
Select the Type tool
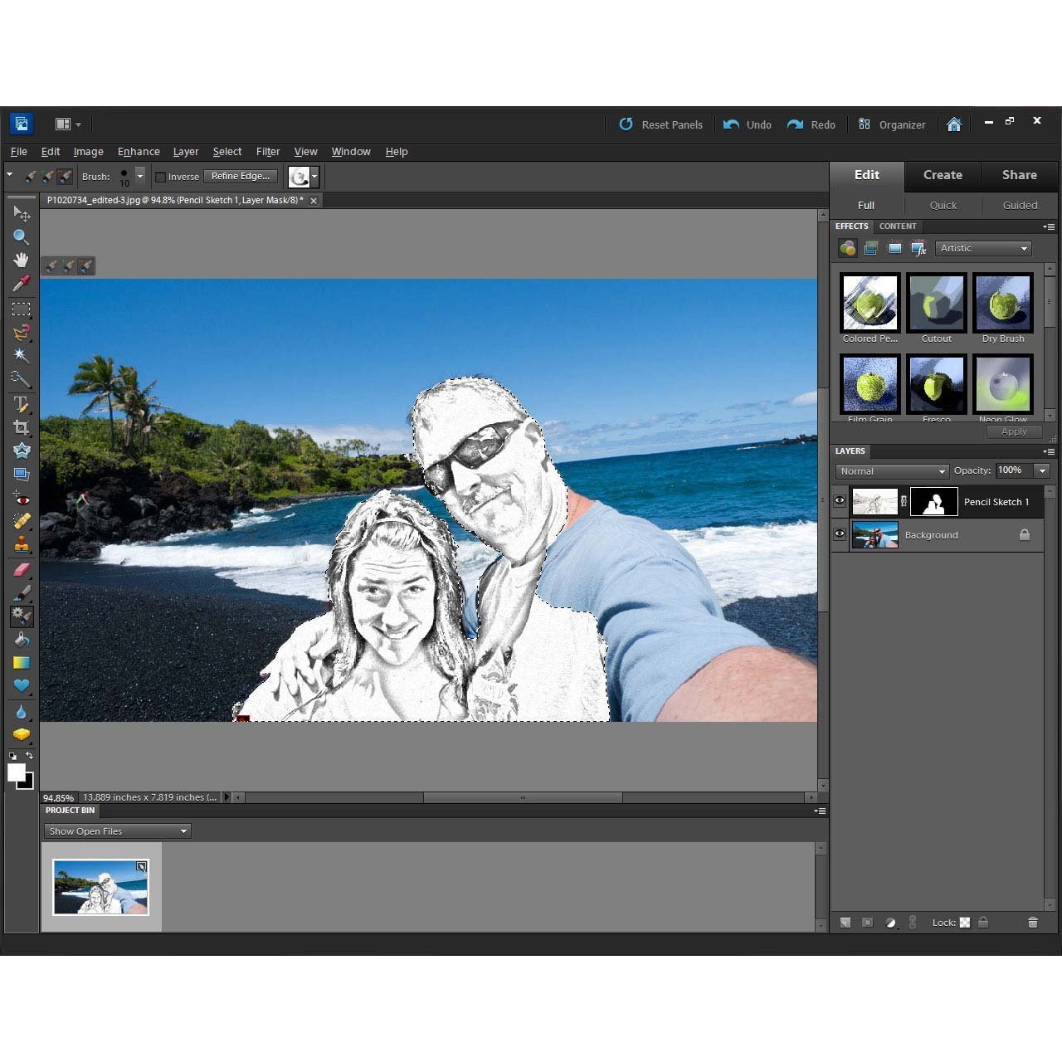tap(22, 405)
